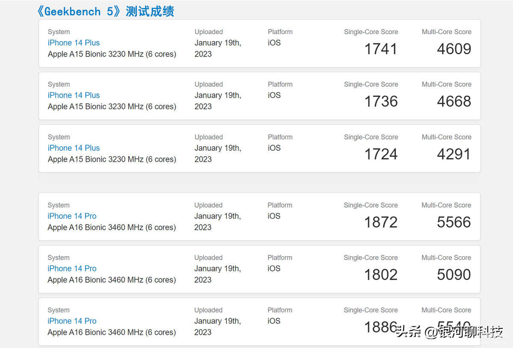Click the Geekbench 5 测试成绩 heading

pyautogui.click(x=106, y=11)
